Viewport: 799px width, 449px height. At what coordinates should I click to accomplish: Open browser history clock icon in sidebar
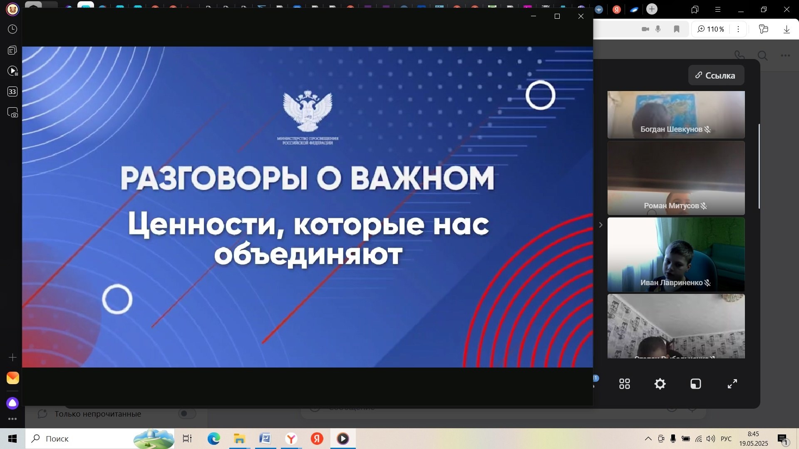[x=12, y=29]
